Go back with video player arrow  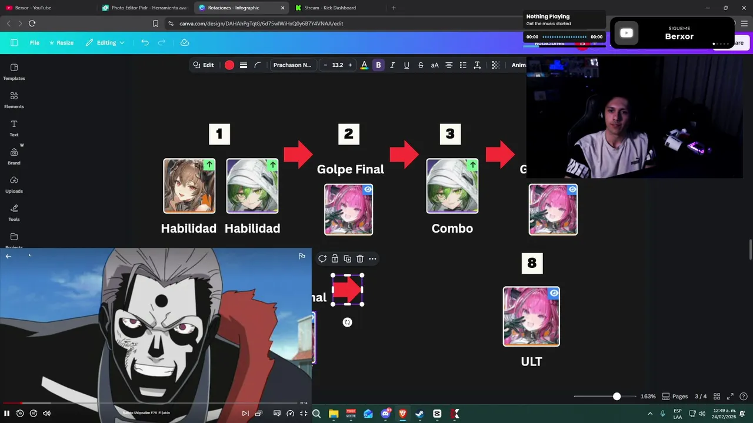pos(8,256)
